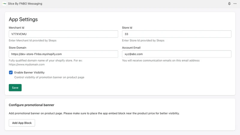Screen dimensions: 240x135
Task: Click 'Enter Merchant Id provided by Skeps' hint
Action: click(33, 40)
